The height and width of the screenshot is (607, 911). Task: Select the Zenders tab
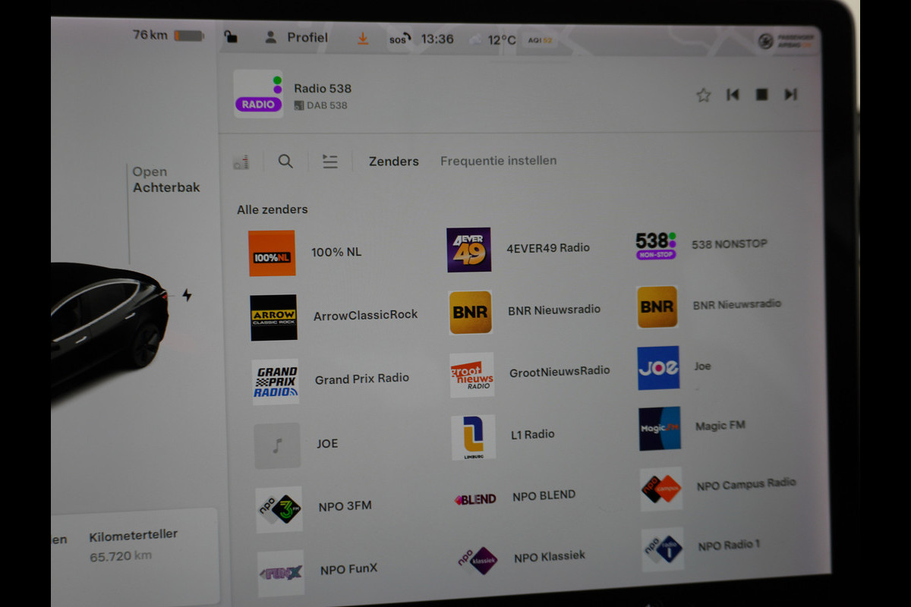click(393, 161)
